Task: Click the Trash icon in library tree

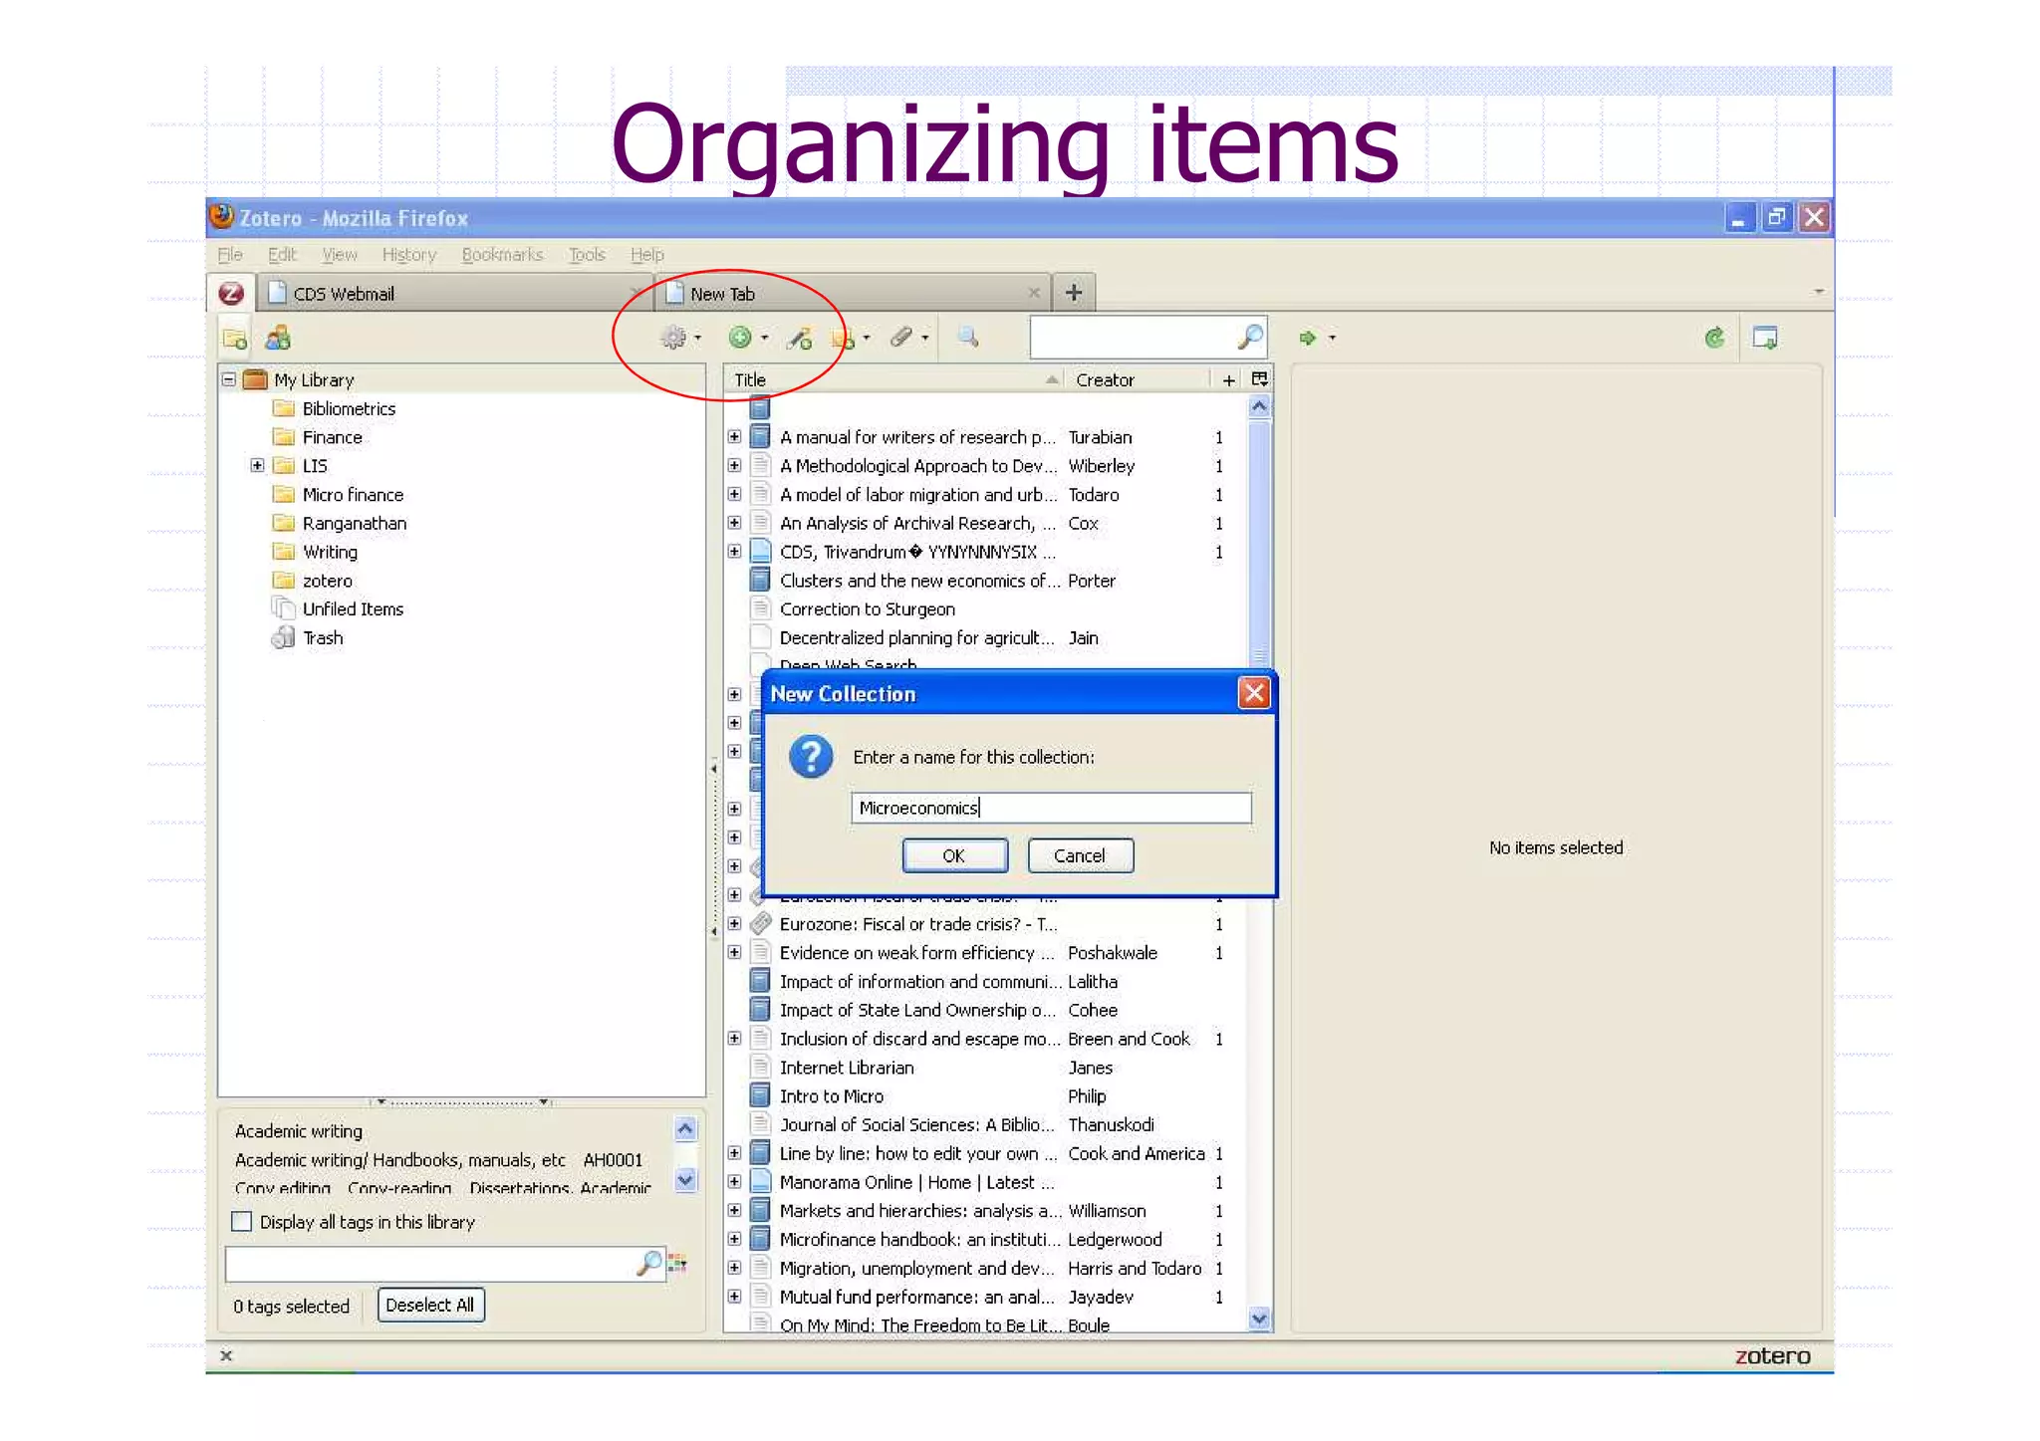Action: coord(284,637)
